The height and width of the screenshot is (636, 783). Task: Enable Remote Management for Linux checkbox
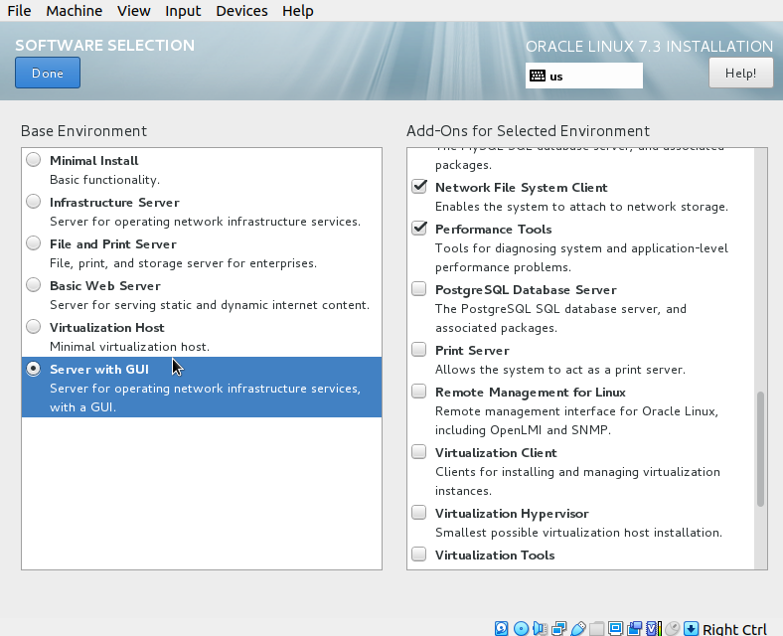(419, 392)
